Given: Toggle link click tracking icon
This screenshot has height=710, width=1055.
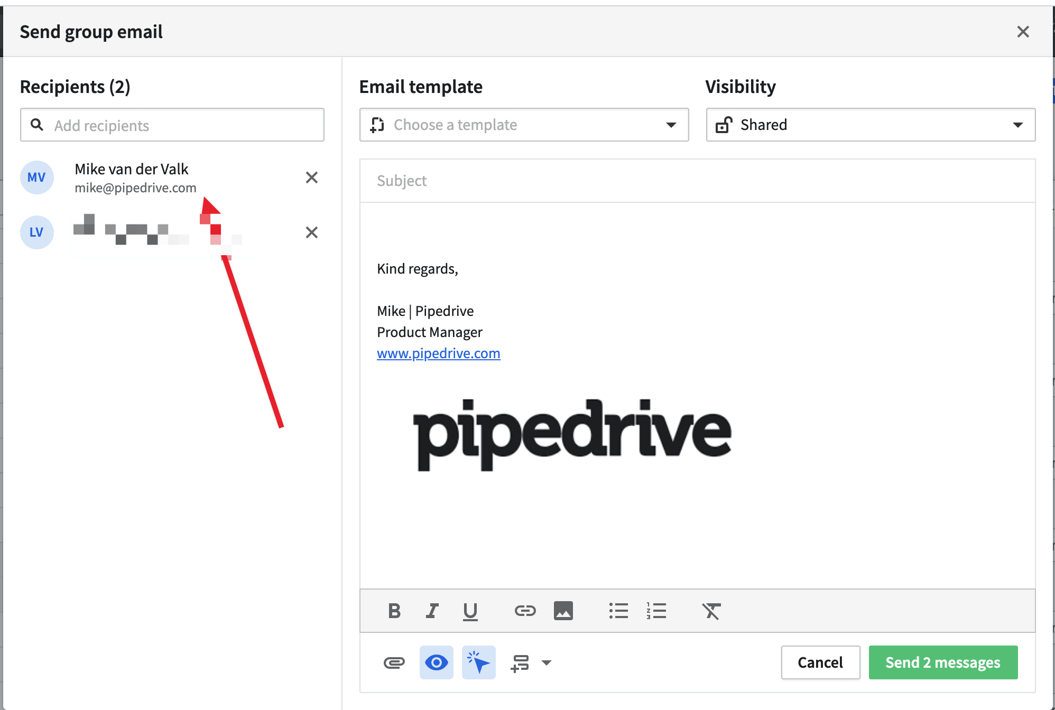Looking at the screenshot, I should tap(478, 662).
